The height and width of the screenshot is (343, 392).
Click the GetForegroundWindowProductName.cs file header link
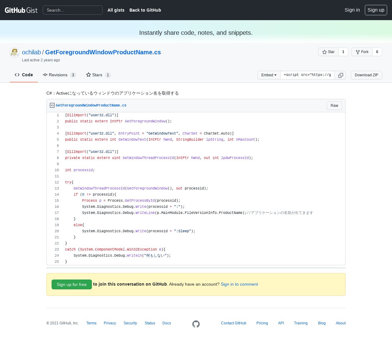tap(91, 105)
